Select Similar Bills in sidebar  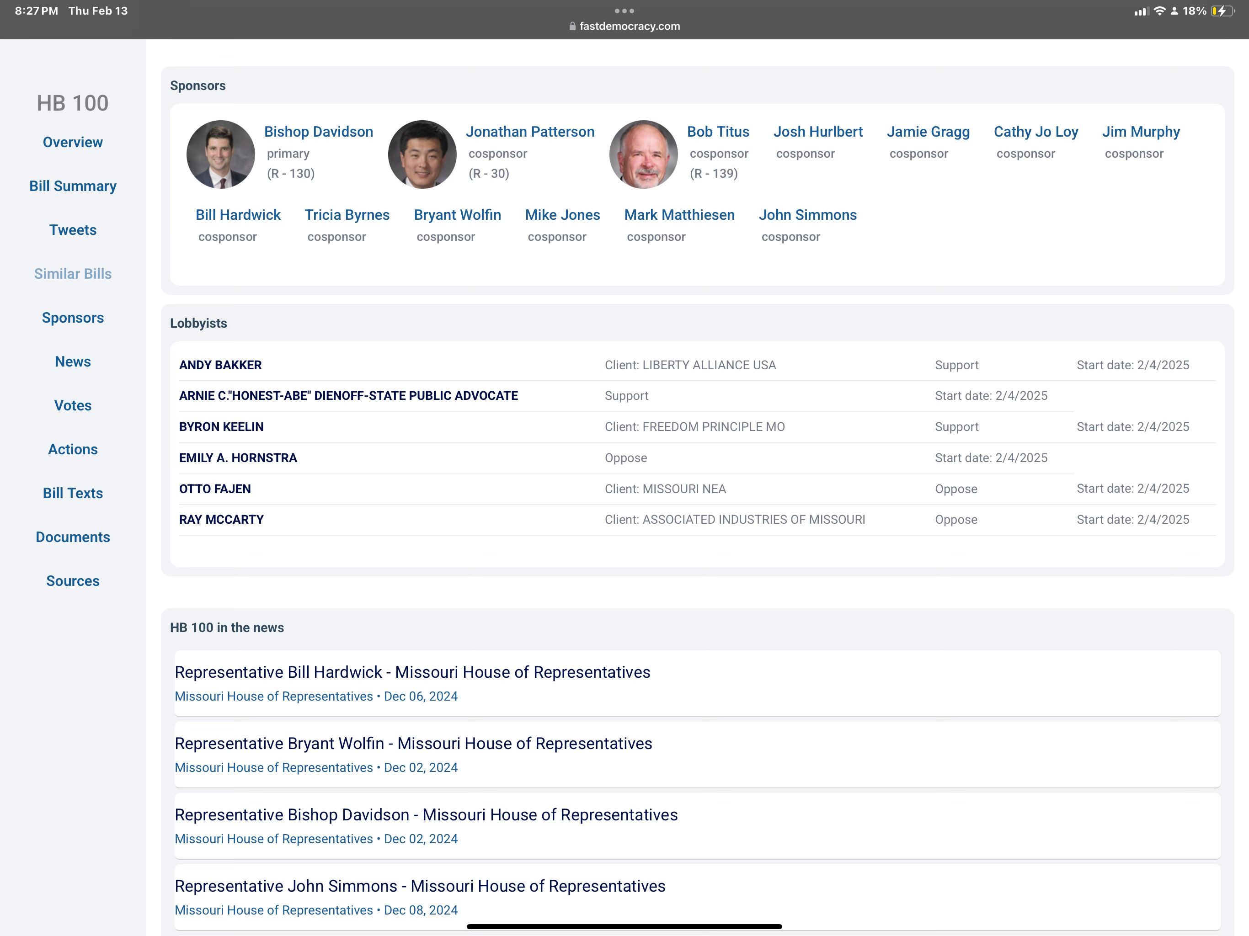click(x=73, y=274)
